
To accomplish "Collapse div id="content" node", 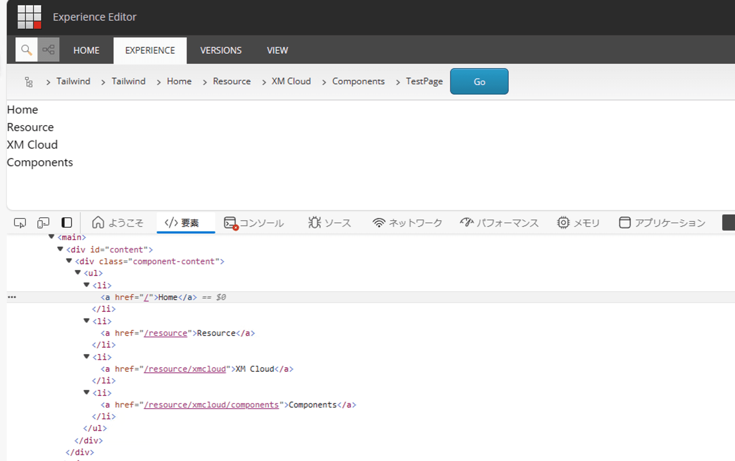I will click(x=60, y=250).
